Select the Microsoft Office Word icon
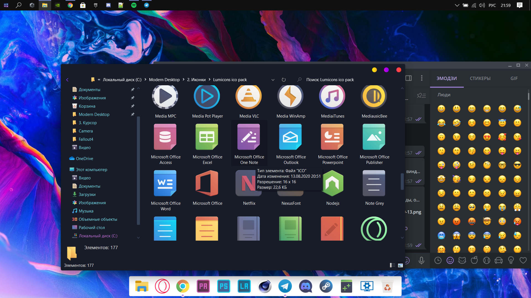This screenshot has width=531, height=298. point(165,190)
